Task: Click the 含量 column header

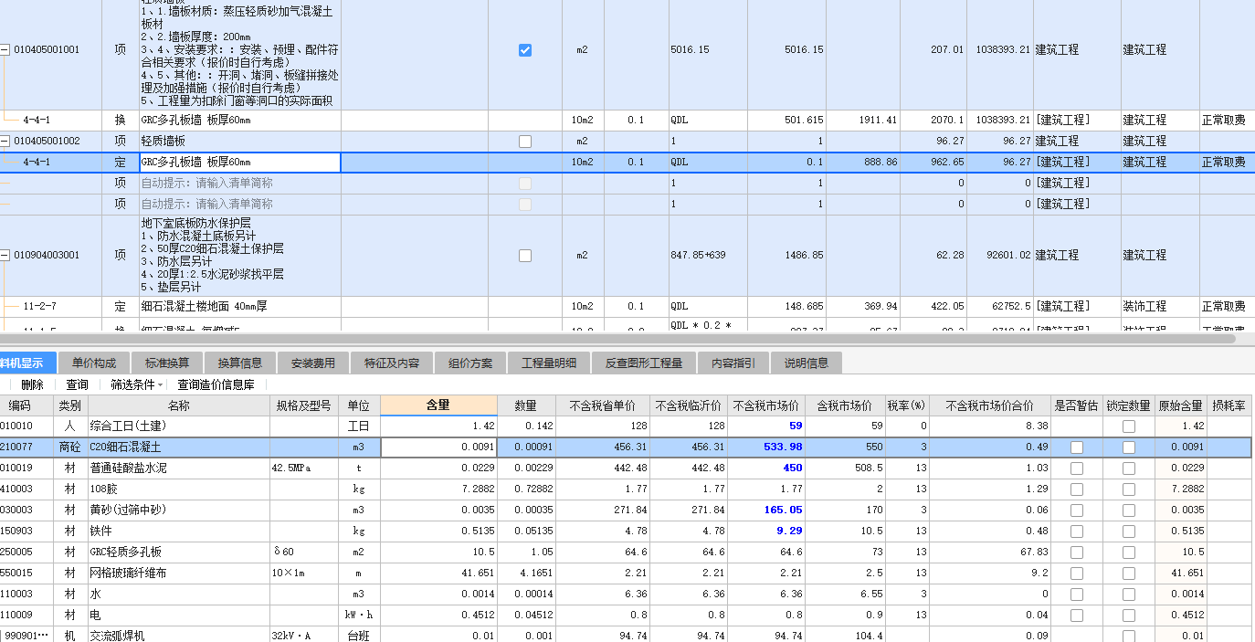Action: coord(438,405)
